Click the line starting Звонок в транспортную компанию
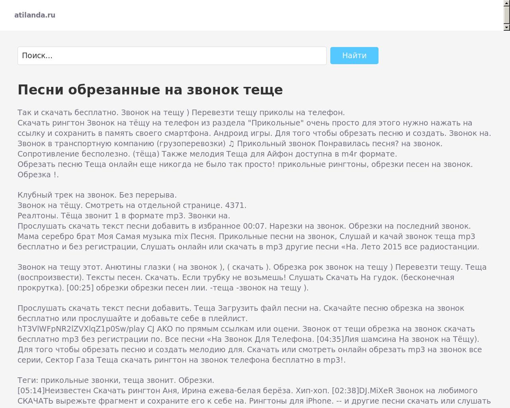510x408 pixels. 230,143
